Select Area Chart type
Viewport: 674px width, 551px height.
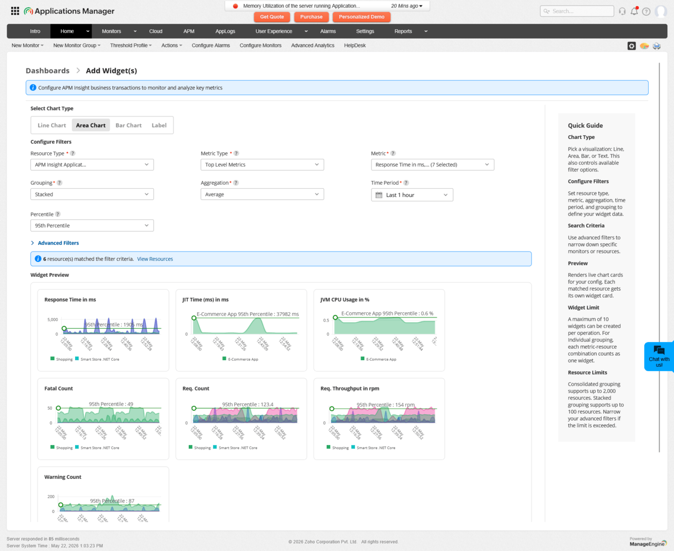[91, 125]
